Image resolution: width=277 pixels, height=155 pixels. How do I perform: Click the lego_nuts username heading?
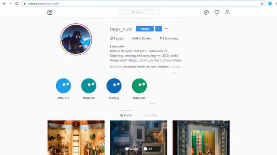[121, 29]
